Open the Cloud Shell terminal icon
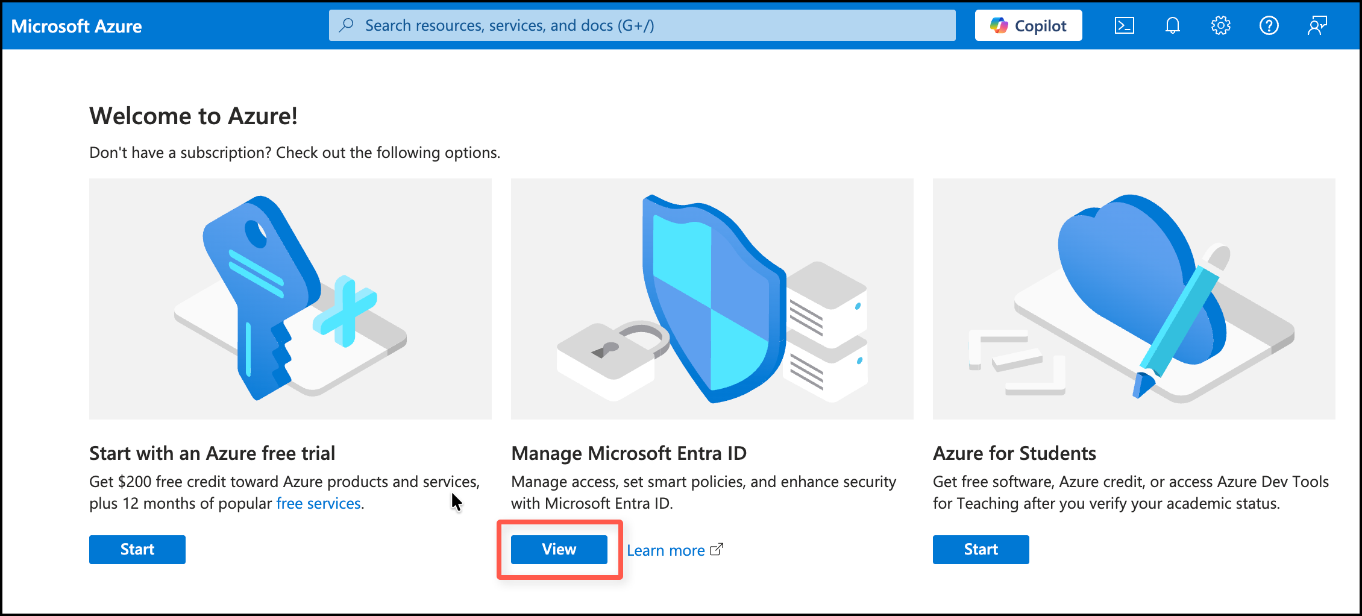This screenshot has width=1362, height=616. pos(1124,25)
